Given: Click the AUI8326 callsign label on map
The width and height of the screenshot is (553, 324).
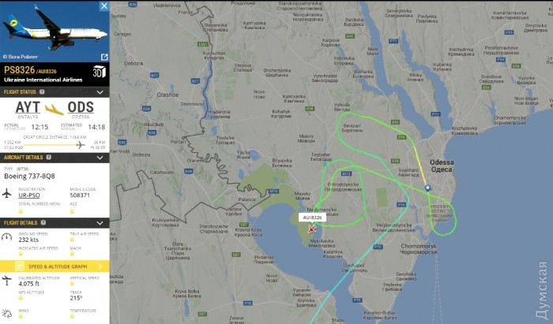Looking at the screenshot, I should point(312,218).
